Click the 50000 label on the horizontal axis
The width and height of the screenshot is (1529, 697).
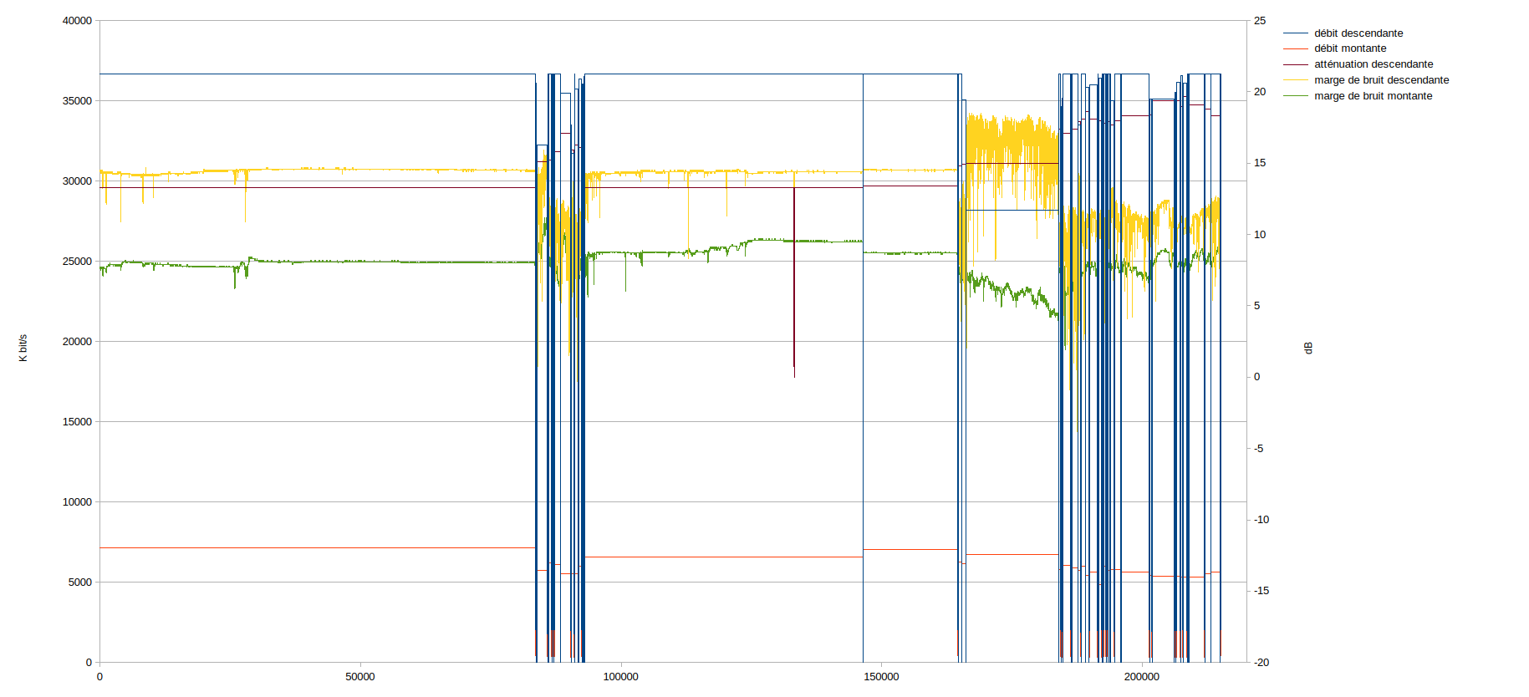(360, 677)
